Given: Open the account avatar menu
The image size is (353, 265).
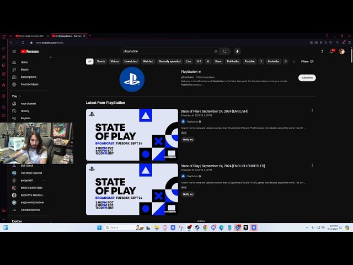Looking at the screenshot, I should (342, 51).
